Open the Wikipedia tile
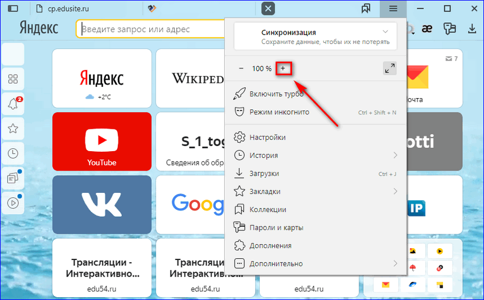The image size is (484, 300). pos(190,78)
